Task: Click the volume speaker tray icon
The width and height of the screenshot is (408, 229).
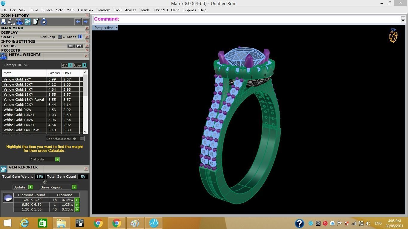Action: click(x=368, y=223)
